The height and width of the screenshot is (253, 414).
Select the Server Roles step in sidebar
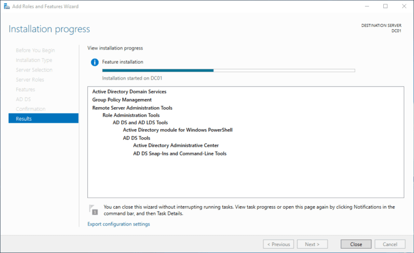tap(30, 80)
